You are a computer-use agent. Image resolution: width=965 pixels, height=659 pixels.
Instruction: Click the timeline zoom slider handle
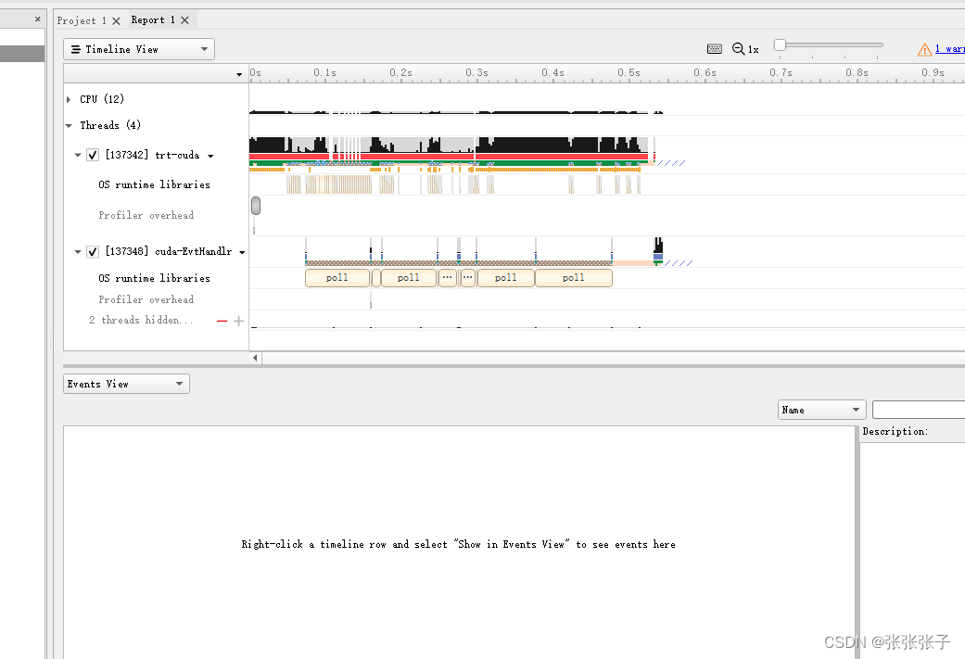coord(781,44)
